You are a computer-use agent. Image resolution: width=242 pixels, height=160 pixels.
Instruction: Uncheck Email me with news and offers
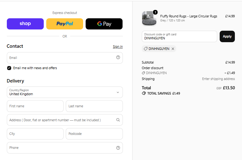[9, 68]
